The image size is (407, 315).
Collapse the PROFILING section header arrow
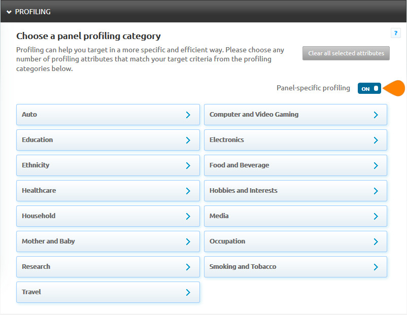point(9,12)
